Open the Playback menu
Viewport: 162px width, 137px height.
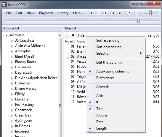46,13
